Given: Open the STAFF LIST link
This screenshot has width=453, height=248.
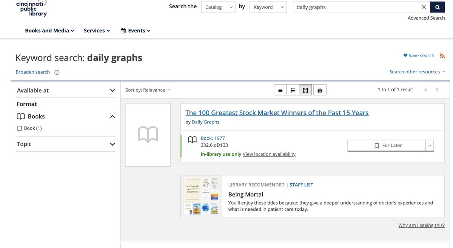Looking at the screenshot, I should (x=301, y=185).
